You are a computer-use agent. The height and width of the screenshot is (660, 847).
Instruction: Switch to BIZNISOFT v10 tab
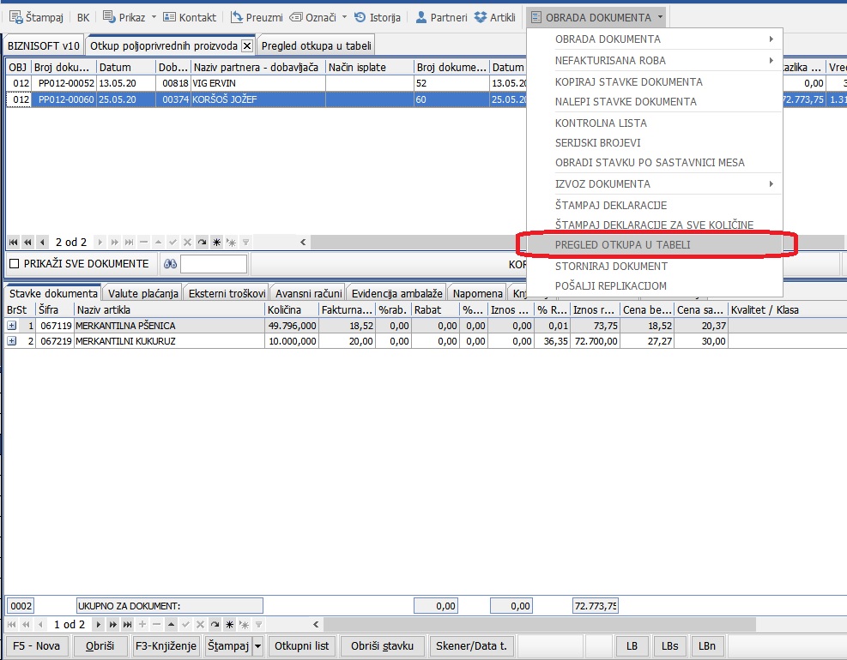point(43,46)
